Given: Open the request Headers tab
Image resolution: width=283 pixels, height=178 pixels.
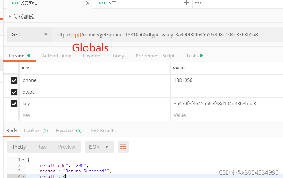Looking at the screenshot, I should click(x=92, y=56).
